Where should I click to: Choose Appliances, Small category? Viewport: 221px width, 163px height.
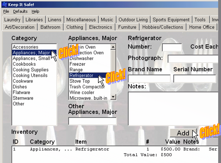click(x=34, y=58)
